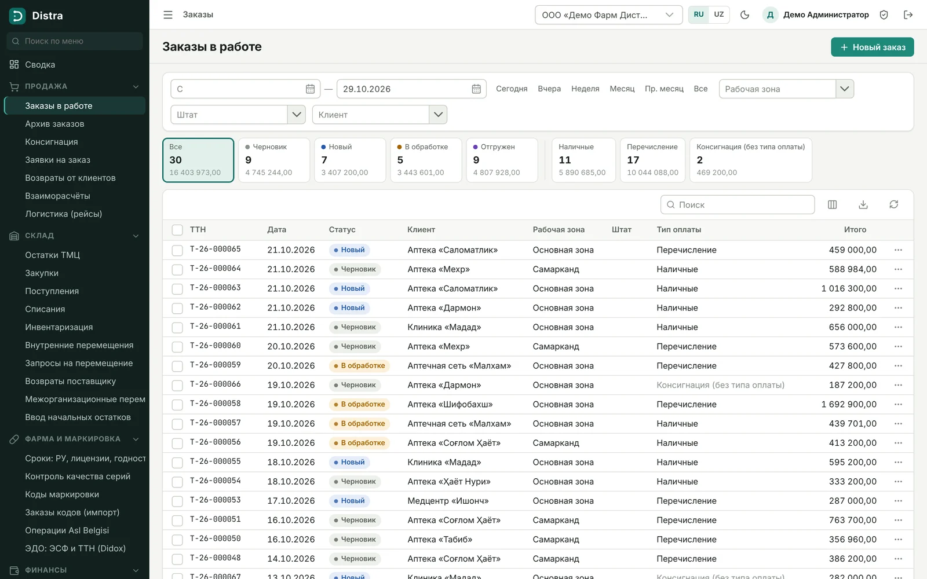Create a Новый заказ
Viewport: 927px width, 579px height.
(x=873, y=47)
